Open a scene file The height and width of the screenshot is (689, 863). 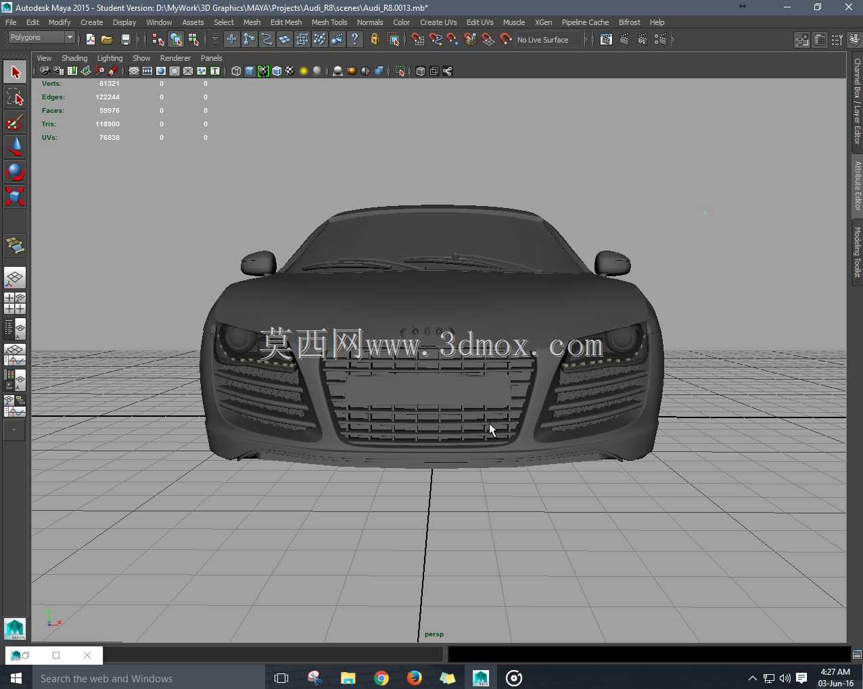coord(107,40)
